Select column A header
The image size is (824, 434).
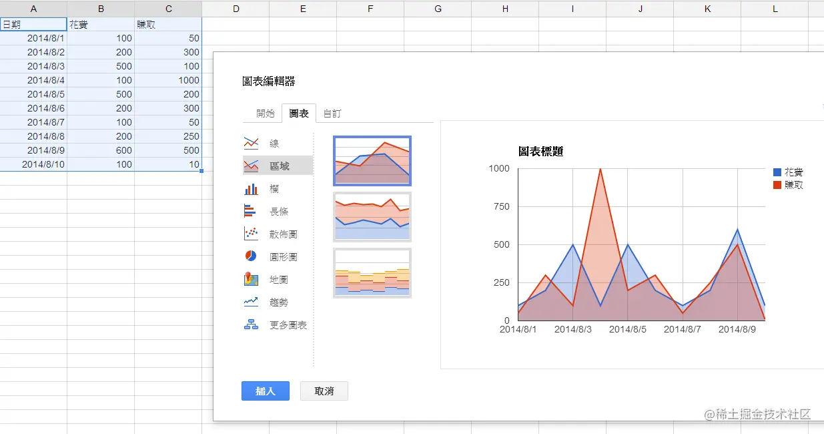(x=33, y=9)
